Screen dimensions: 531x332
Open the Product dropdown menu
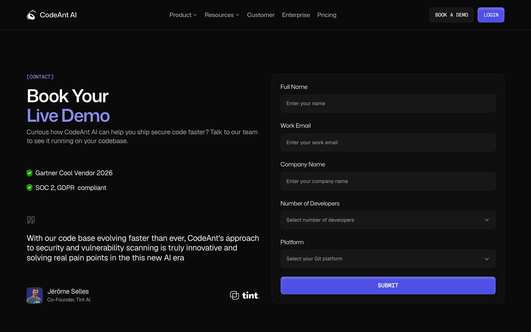pyautogui.click(x=183, y=15)
